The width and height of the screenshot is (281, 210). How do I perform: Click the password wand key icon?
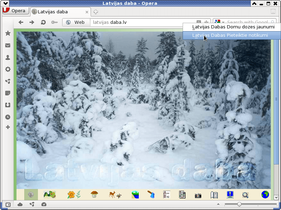tap(54, 22)
